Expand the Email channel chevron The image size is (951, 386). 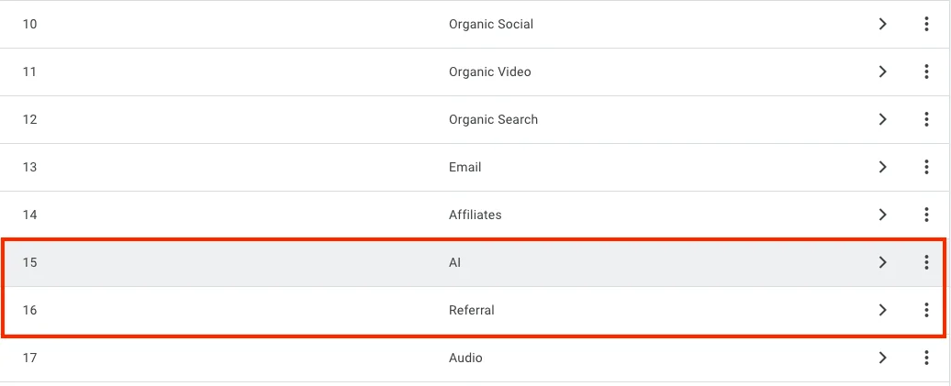tap(882, 167)
